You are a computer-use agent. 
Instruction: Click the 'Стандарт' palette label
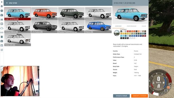[x=123, y=29]
